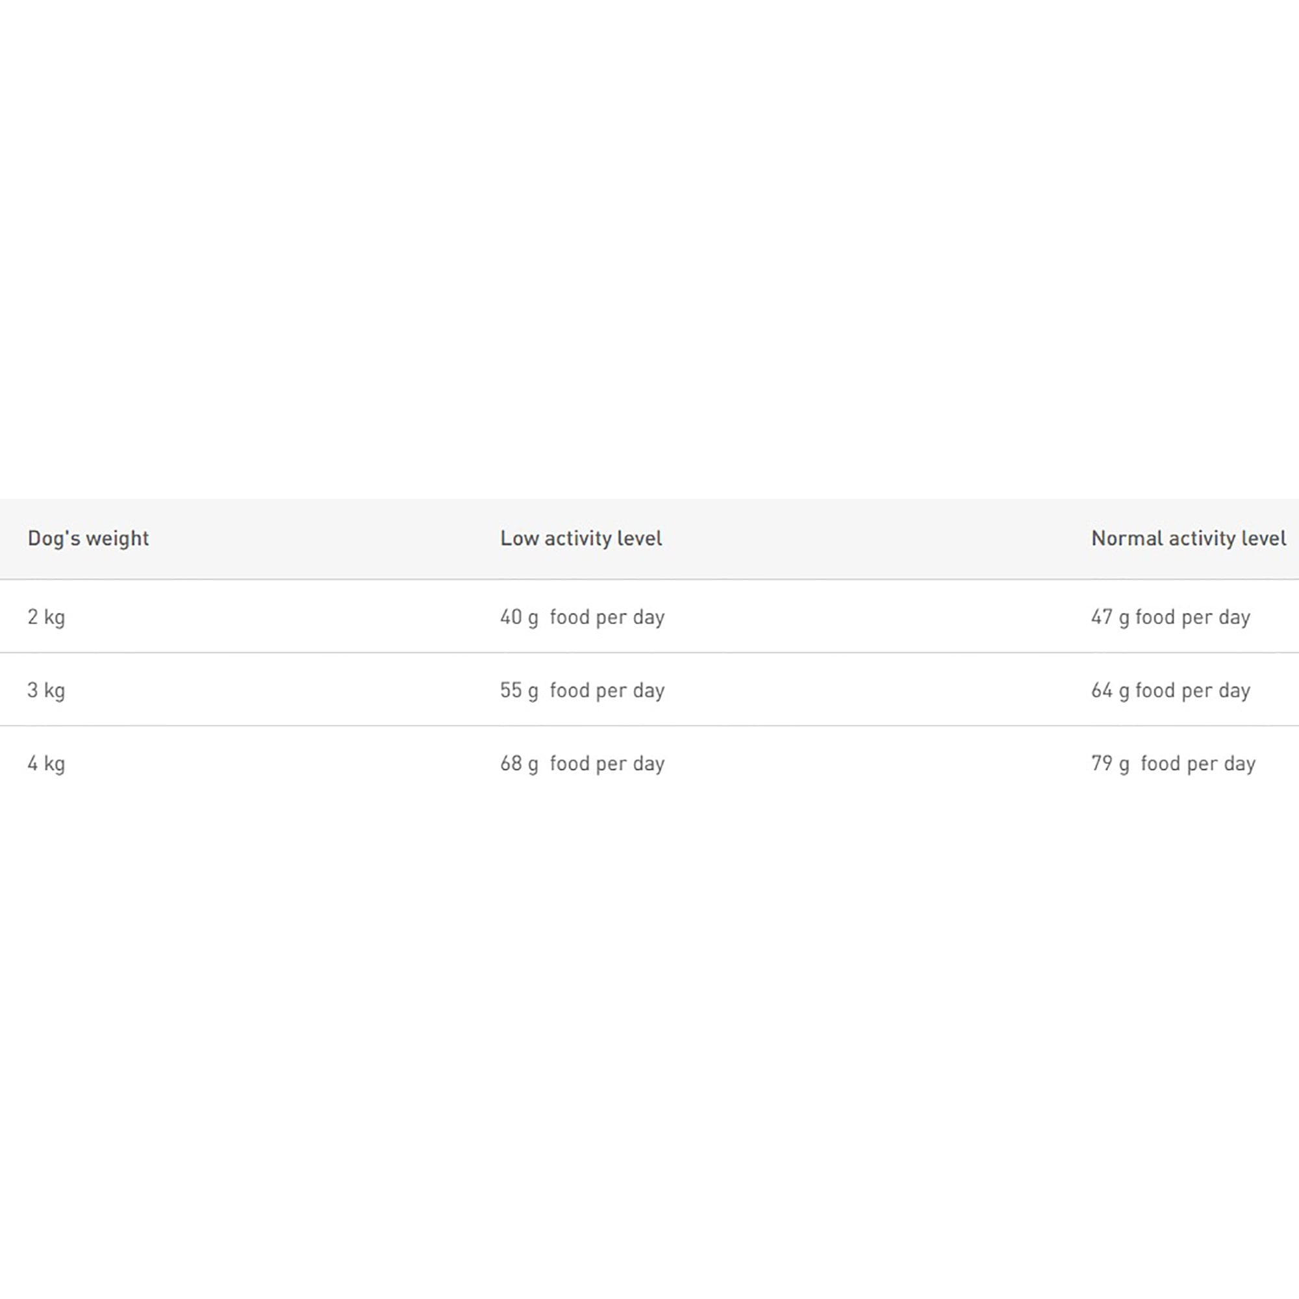The image size is (1299, 1299).
Task: Select the "47 g food per day" cell
Action: click(x=1170, y=617)
